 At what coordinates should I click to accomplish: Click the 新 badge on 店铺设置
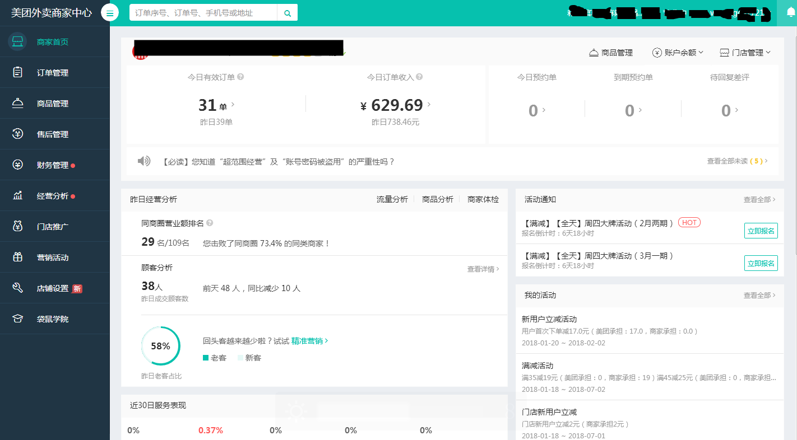77,288
